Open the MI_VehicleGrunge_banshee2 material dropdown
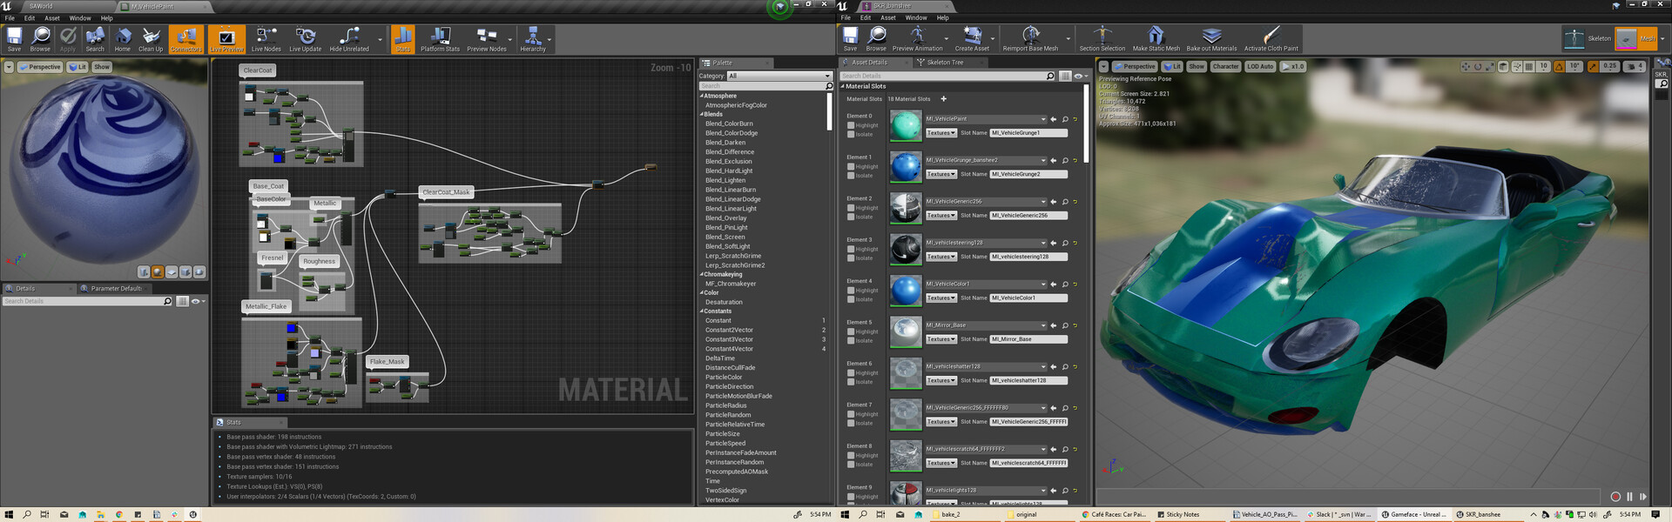 (986, 160)
